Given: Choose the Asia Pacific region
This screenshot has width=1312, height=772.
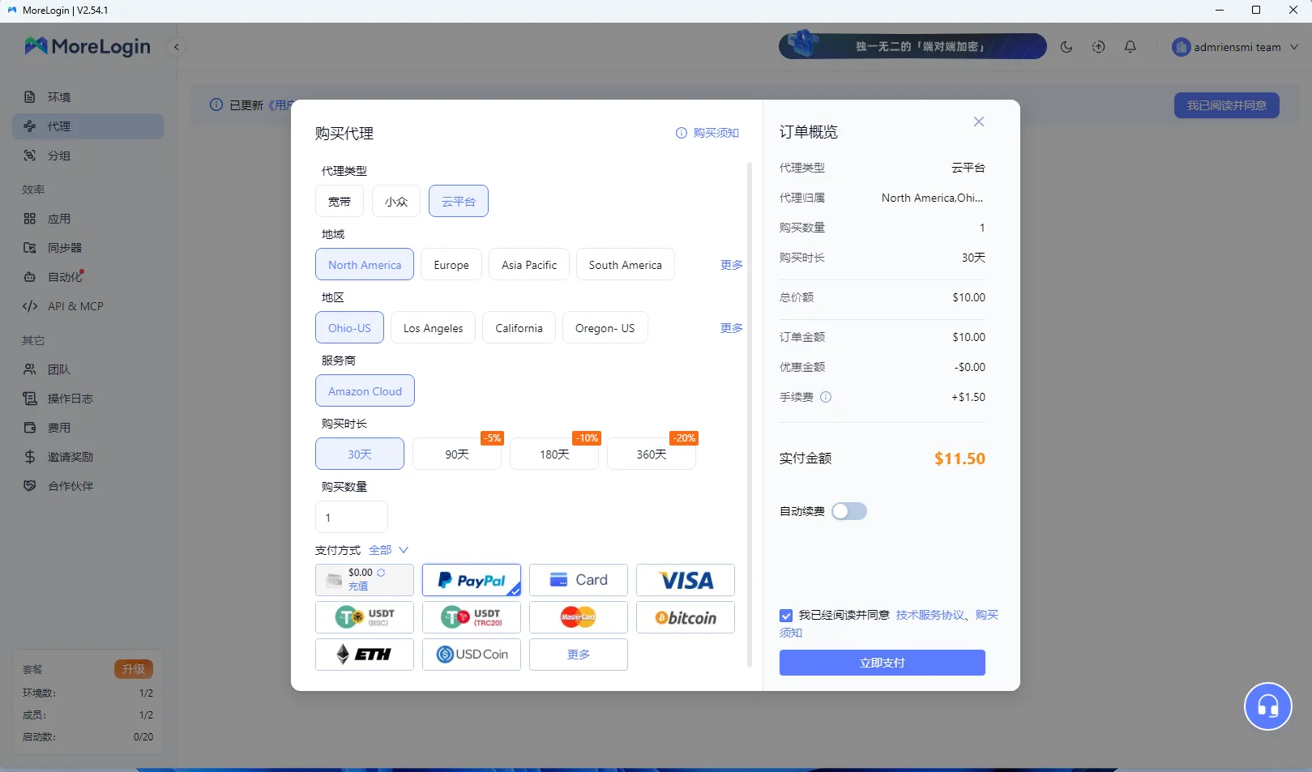Looking at the screenshot, I should 529,264.
